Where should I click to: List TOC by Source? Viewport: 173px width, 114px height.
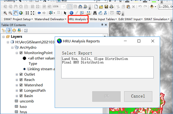(x=9, y=30)
